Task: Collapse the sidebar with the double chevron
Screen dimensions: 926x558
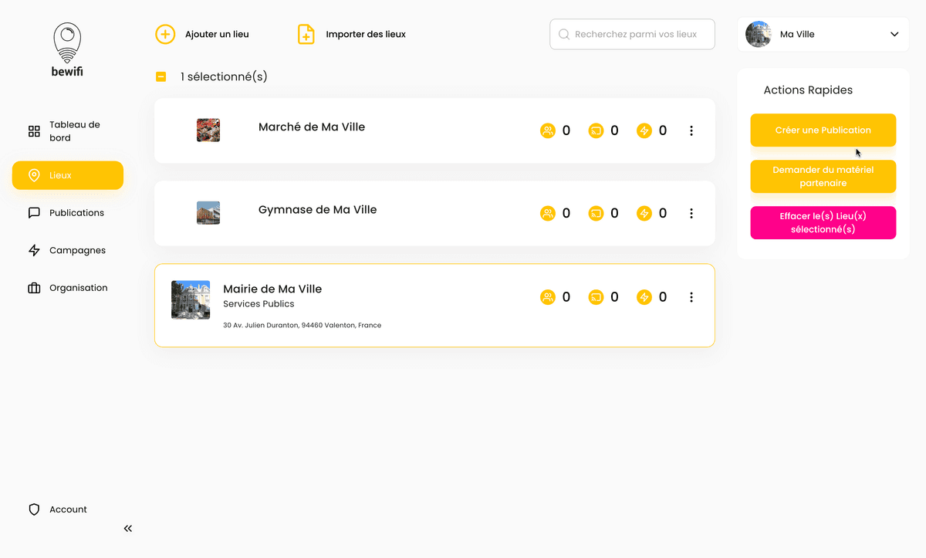Action: (x=128, y=529)
